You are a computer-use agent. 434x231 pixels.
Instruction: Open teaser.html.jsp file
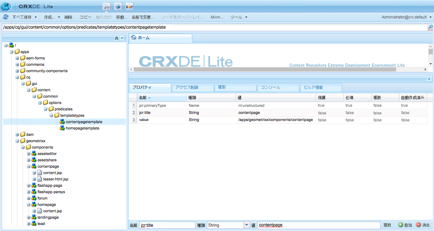click(x=56, y=179)
